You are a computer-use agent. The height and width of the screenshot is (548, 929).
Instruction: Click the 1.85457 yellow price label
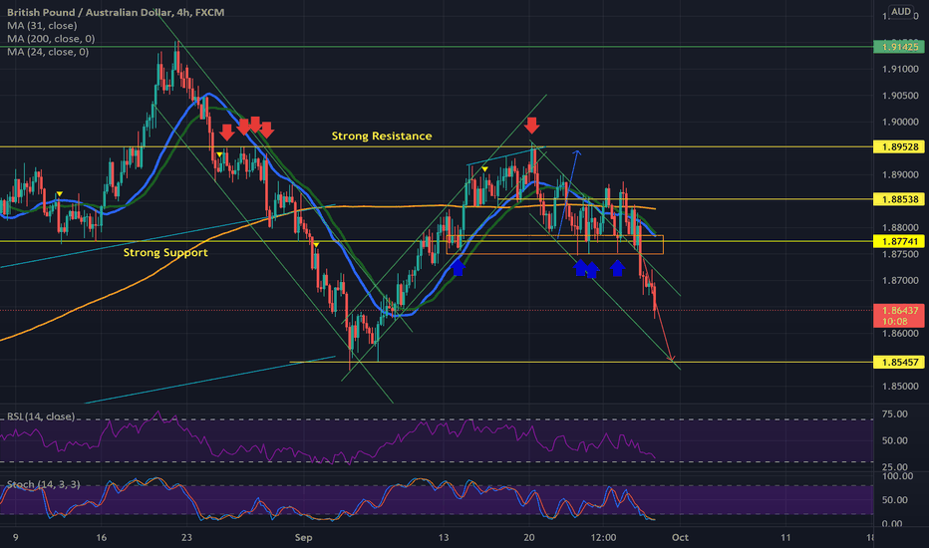[x=899, y=362]
